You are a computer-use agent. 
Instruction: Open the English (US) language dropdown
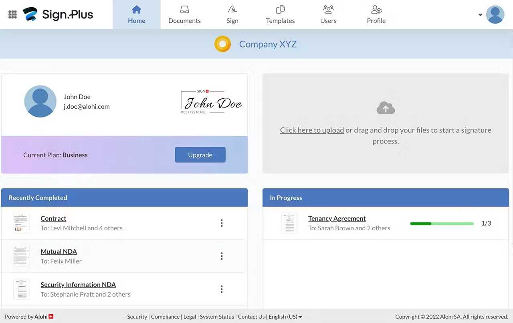point(285,317)
